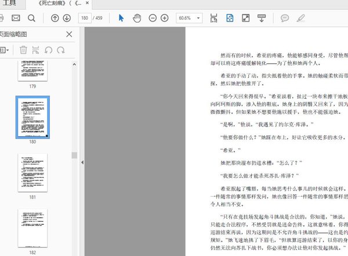348x256 pixels.
Task: Click the total page count '/ 459'
Action: (x=97, y=18)
